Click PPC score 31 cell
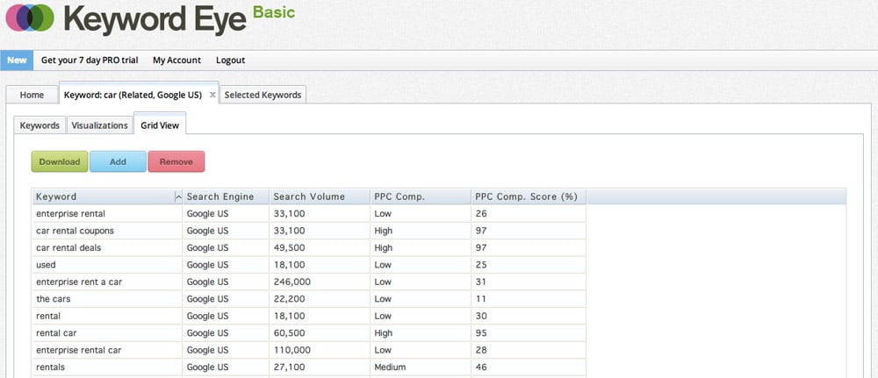 pos(529,282)
